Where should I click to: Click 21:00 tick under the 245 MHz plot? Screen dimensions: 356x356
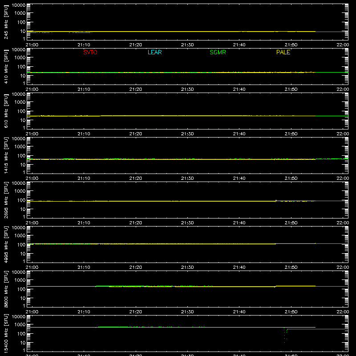[32, 45]
